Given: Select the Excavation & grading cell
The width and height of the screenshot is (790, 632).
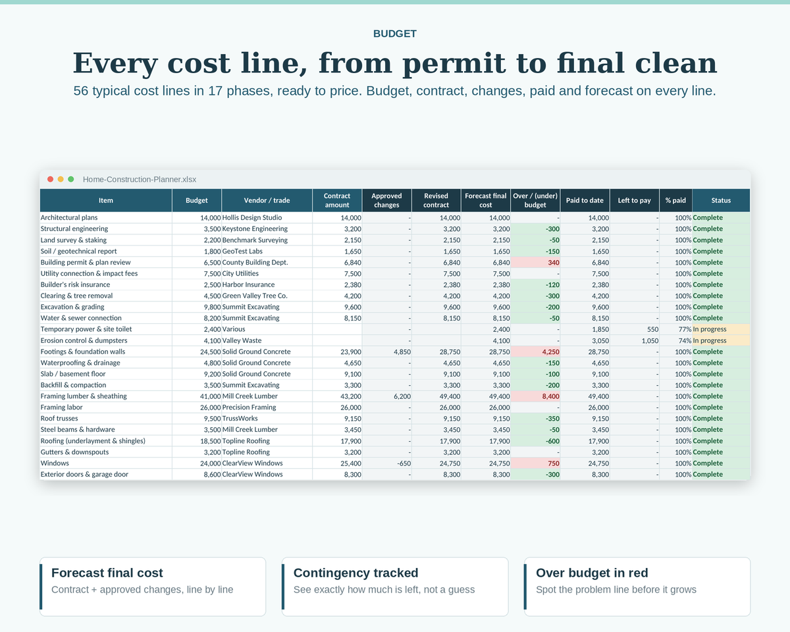Looking at the screenshot, I should [x=106, y=307].
